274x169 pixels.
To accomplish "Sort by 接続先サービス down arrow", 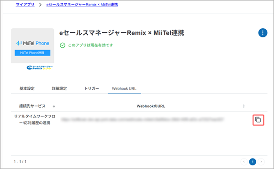I will [54, 106].
